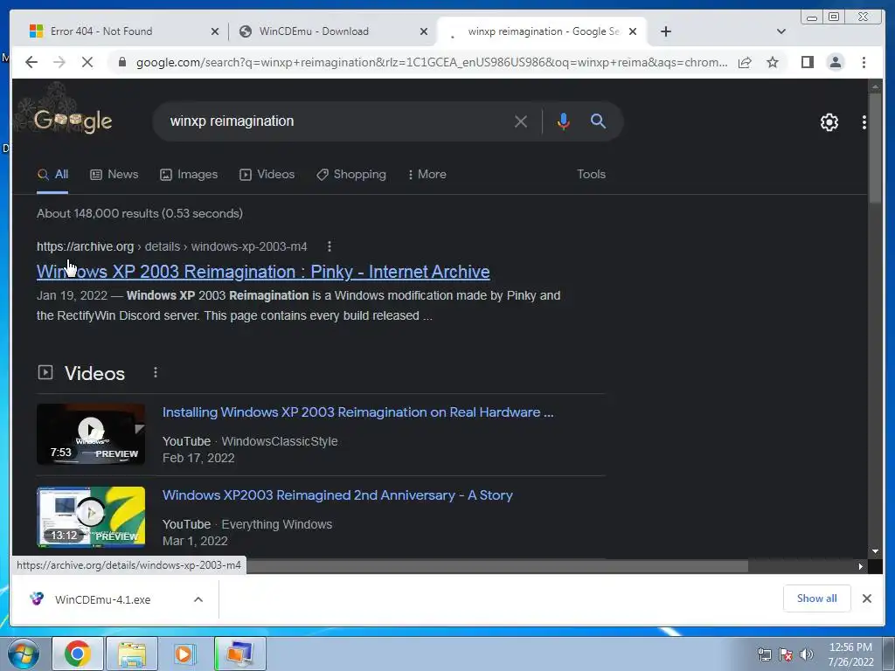
Task: Click the Chrome taskbar icon
Action: point(78,654)
